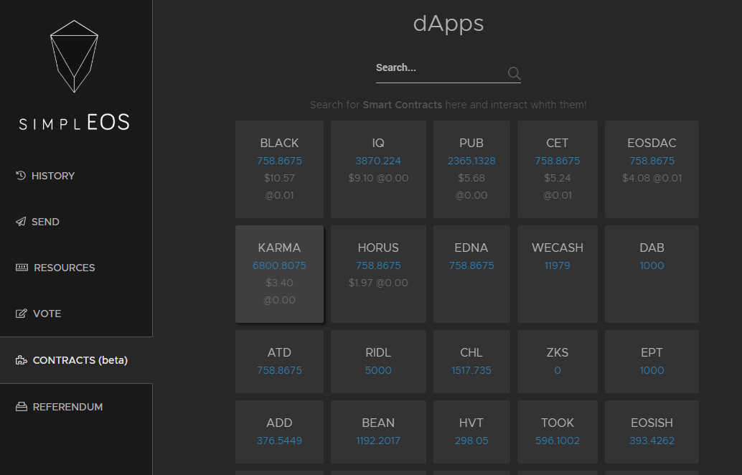Click the magnifier search icon

(514, 73)
